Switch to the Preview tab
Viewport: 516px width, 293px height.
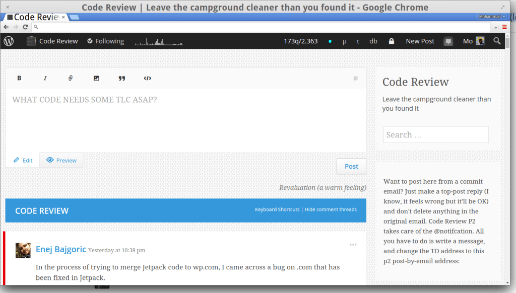tap(61, 160)
